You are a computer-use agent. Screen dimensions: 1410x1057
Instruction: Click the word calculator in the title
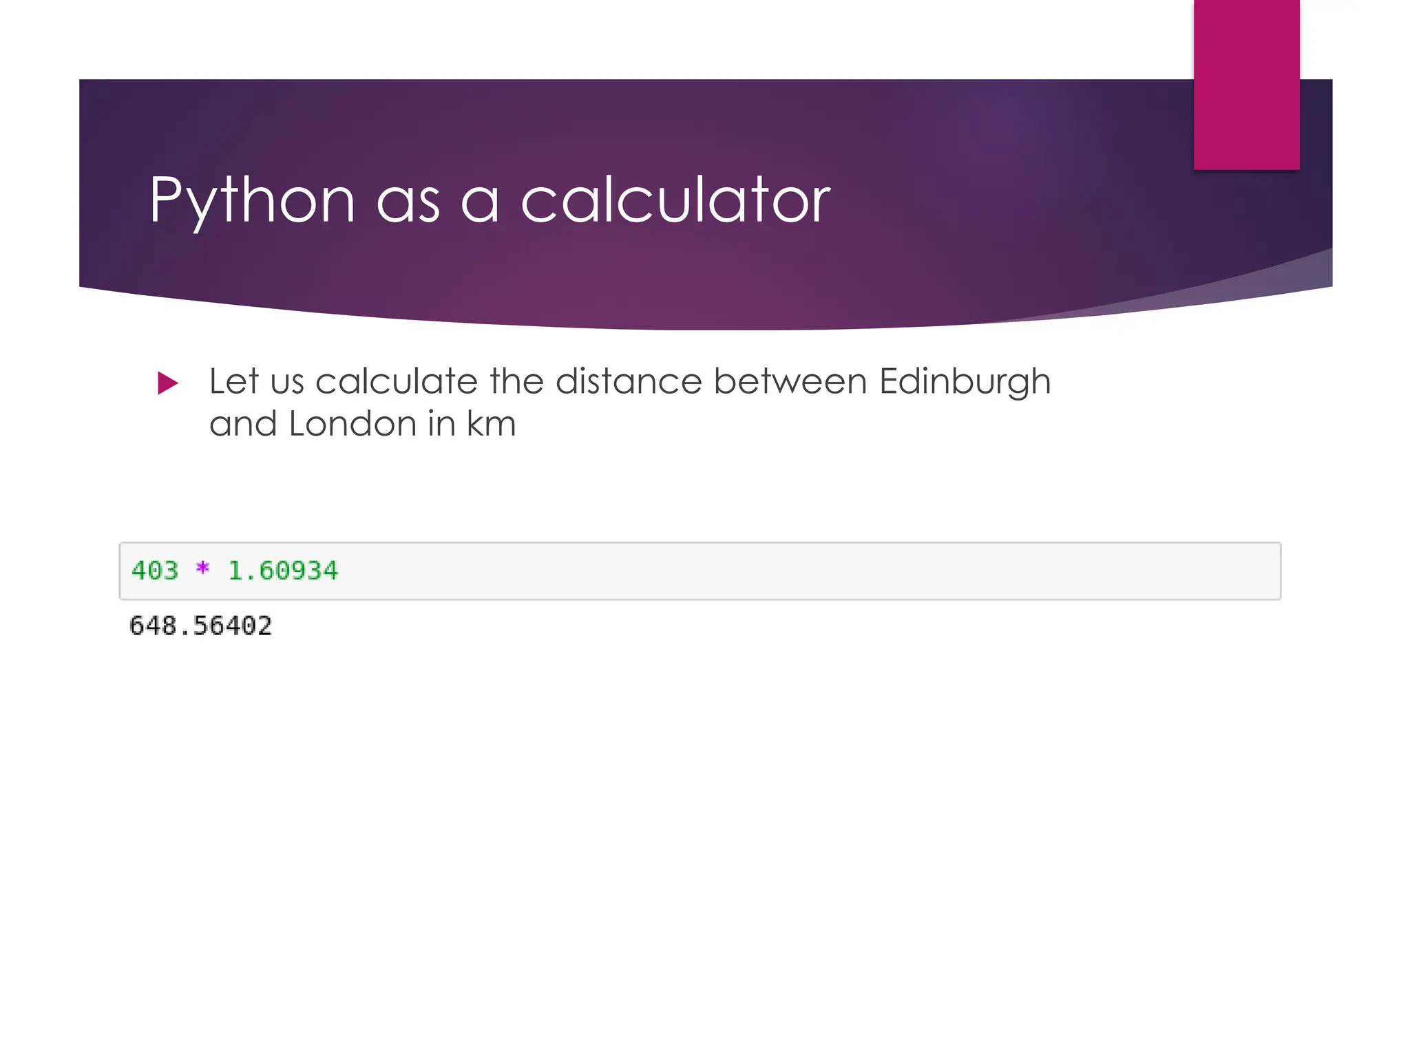coord(675,200)
